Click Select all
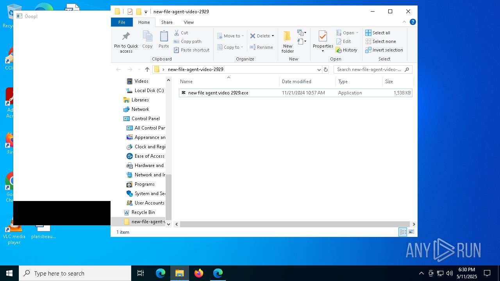This screenshot has width=500, height=281. [x=378, y=33]
